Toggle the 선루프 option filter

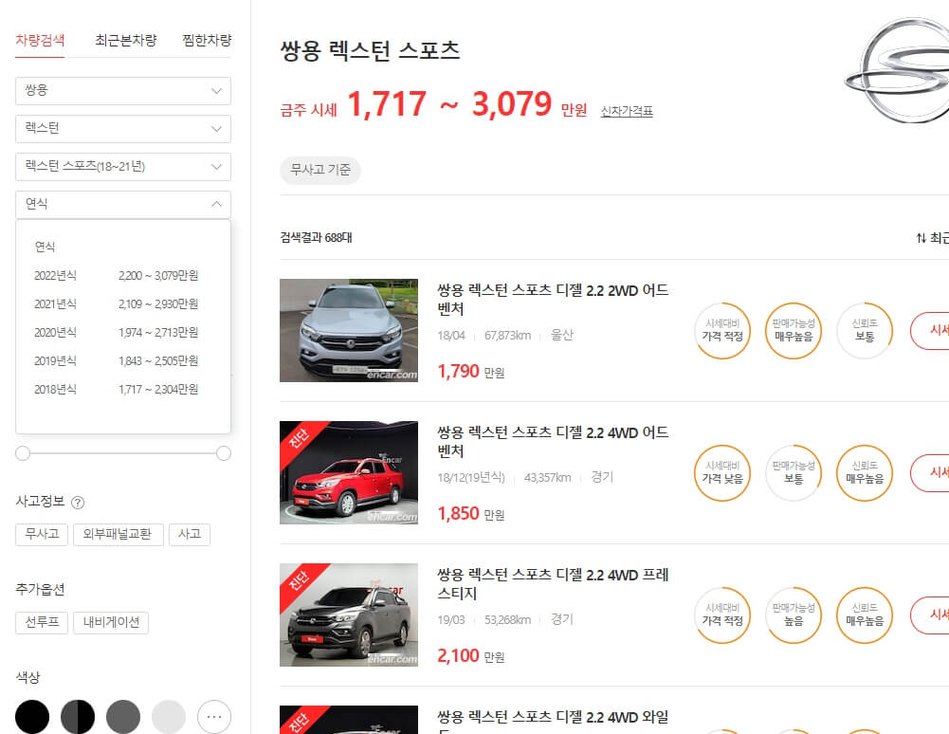click(x=42, y=622)
